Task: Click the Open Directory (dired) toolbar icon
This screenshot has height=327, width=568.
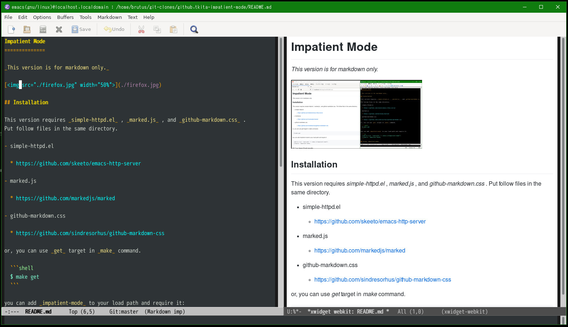Action: 43,29
